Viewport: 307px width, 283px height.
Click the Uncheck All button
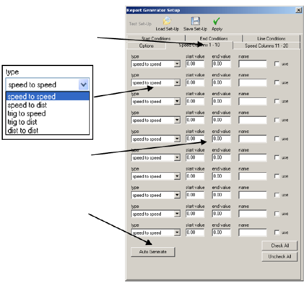tap(280, 257)
